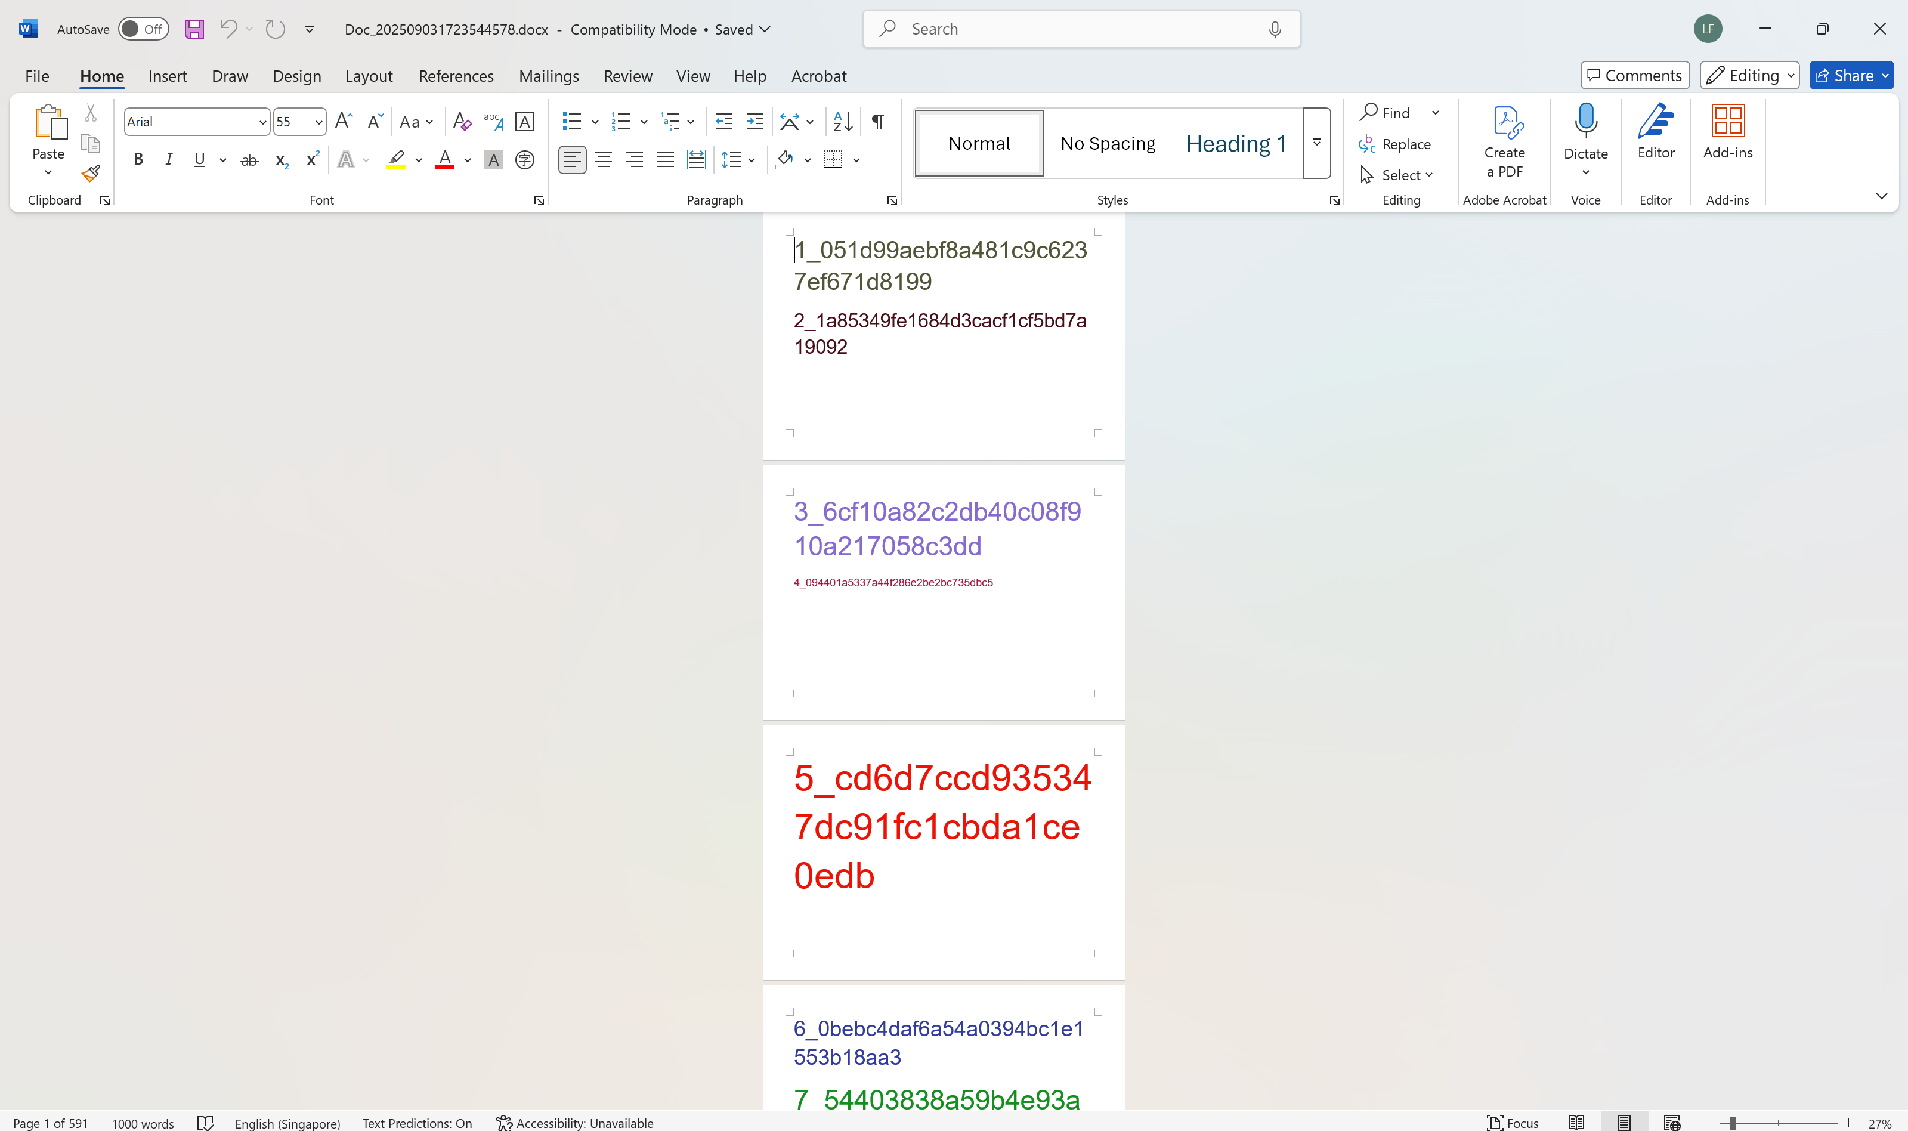Click the Clear All Formatting icon
Viewport: 1908px width, 1131px height.
click(462, 122)
